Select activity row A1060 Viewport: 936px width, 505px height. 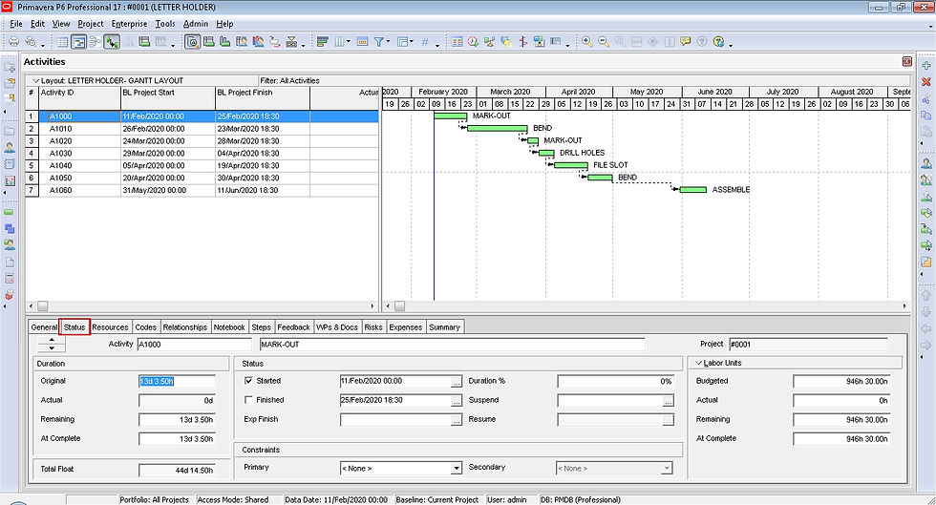click(202, 190)
